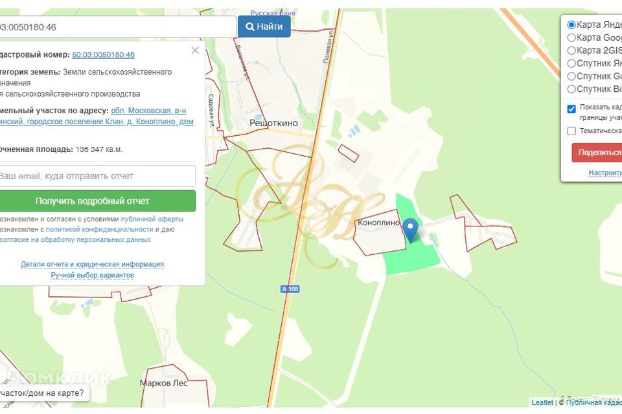622x414 pixels.
Task: Enable the Тематическая map checkbox
Action: (571, 131)
